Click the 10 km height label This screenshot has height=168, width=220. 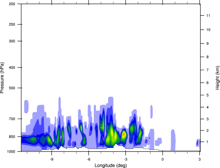(208, 30)
